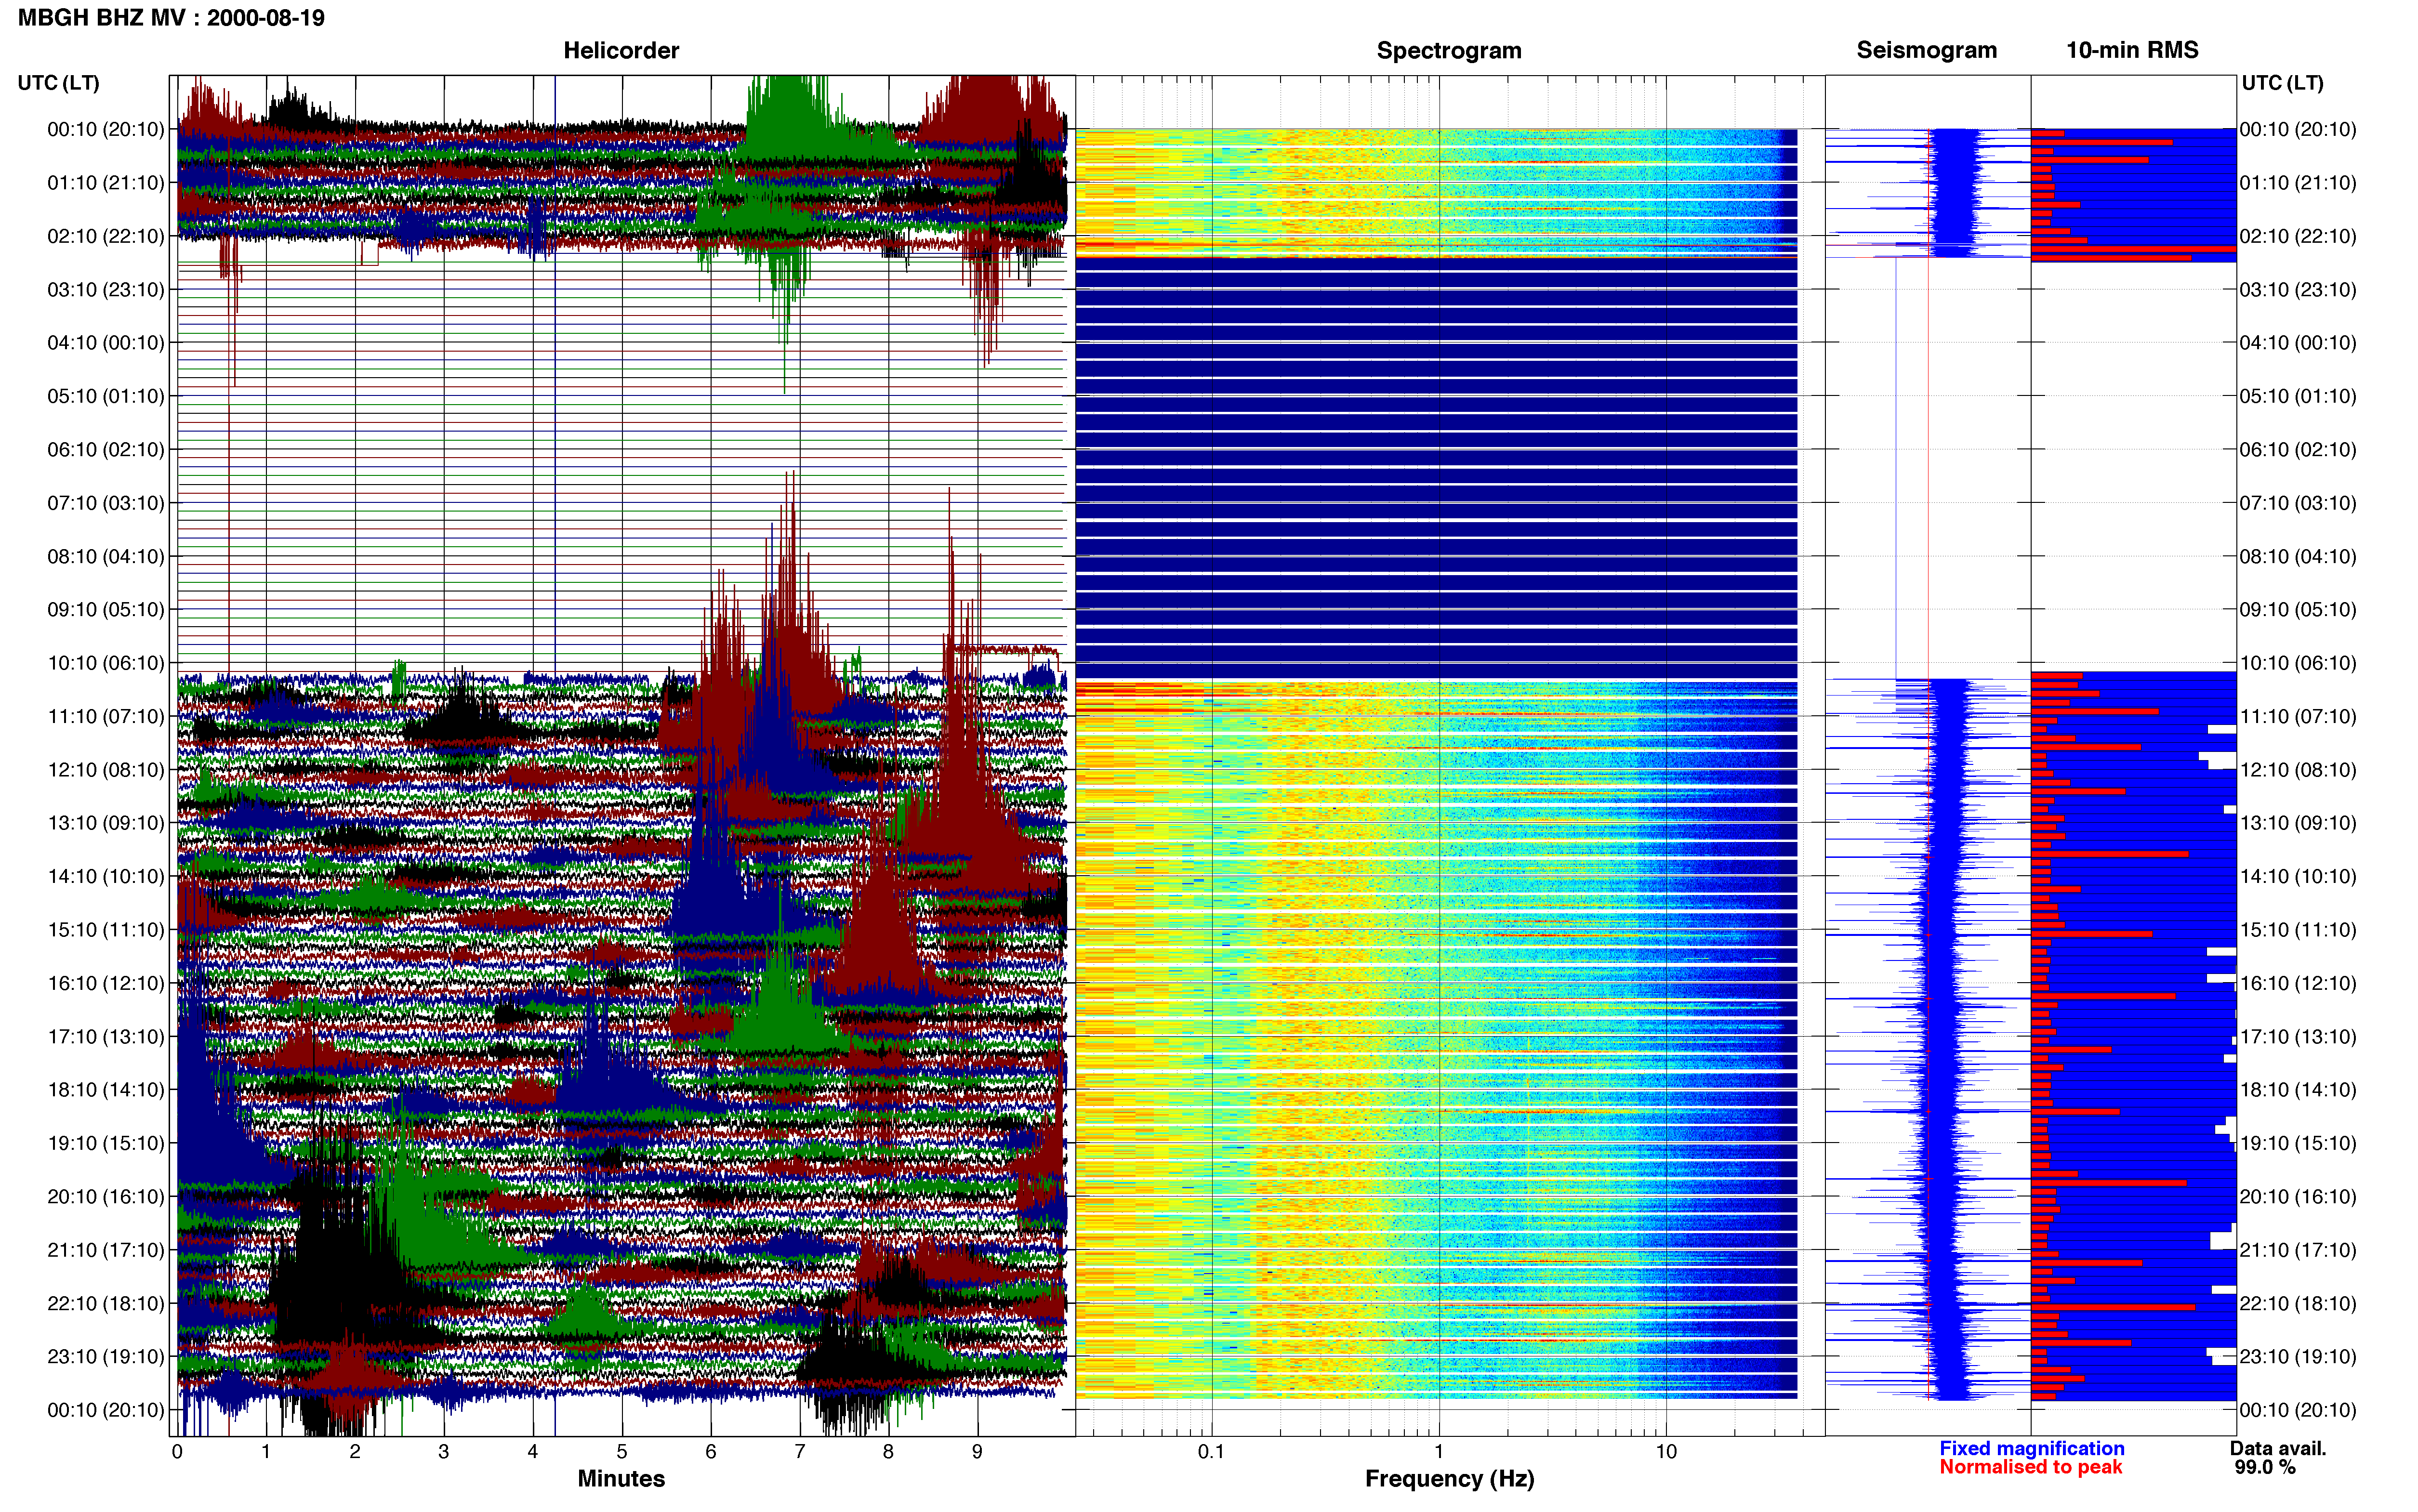Viewport: 2418px width, 1512px height.
Task: Click "10:10 (06:10)" on the left time axis
Action: (106, 663)
